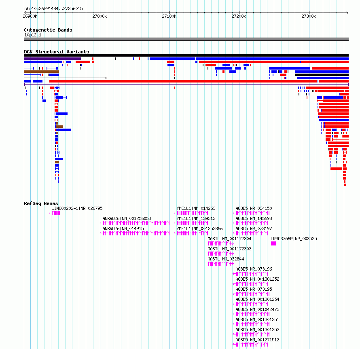The width and height of the screenshot is (360, 349).
Task: Select the MASTL NM_032844 transcript glyph
Action: 220,264
